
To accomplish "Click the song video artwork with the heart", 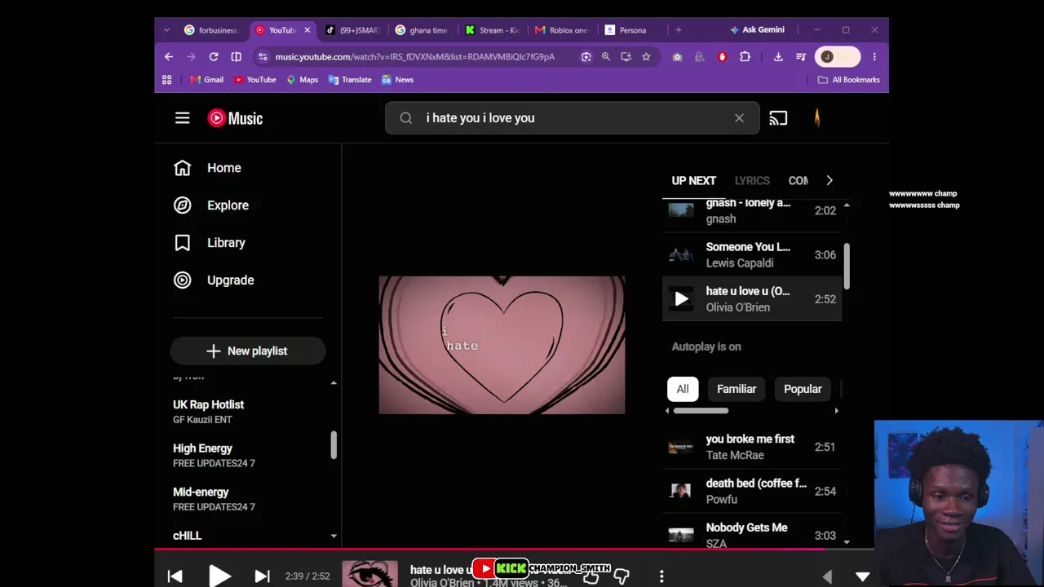I will (502, 345).
